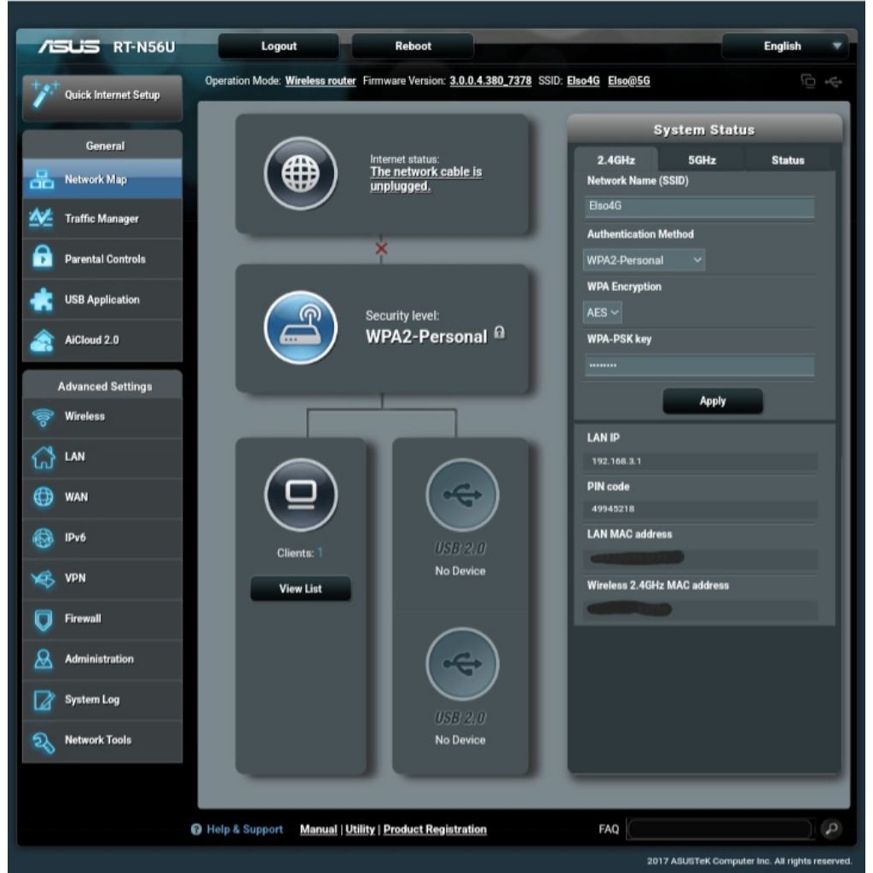
Task: Open the firmware version link
Action: pyautogui.click(x=490, y=81)
